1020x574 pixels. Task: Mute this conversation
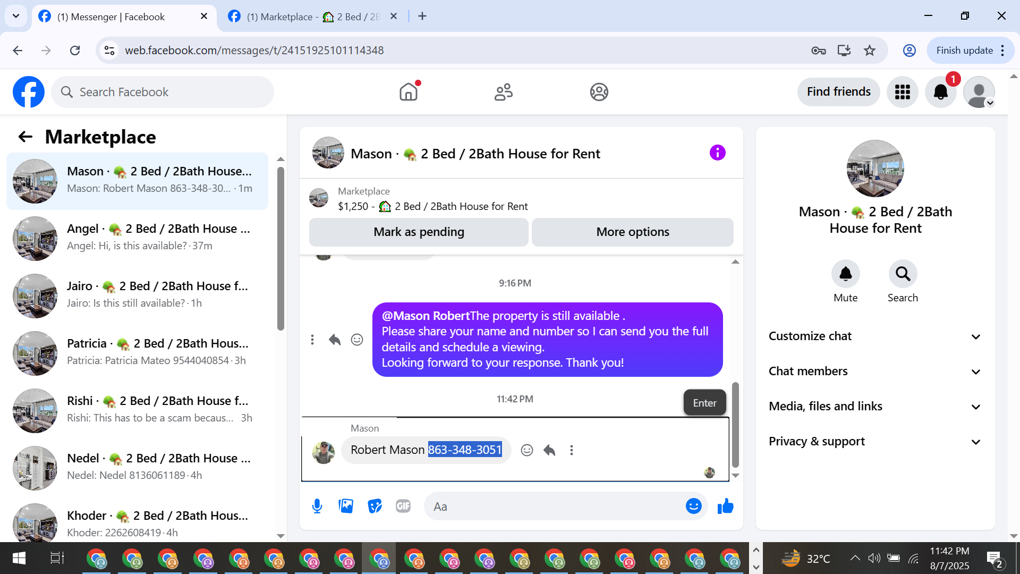(x=845, y=274)
